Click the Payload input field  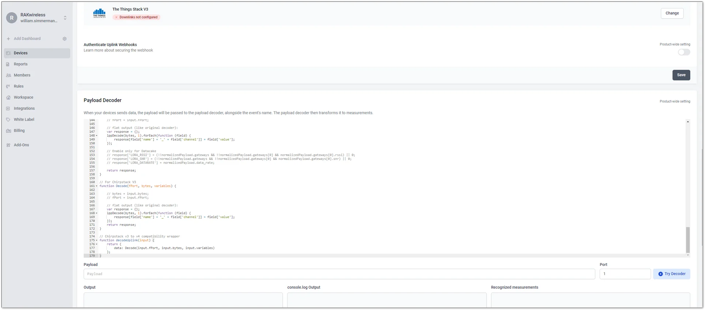339,274
